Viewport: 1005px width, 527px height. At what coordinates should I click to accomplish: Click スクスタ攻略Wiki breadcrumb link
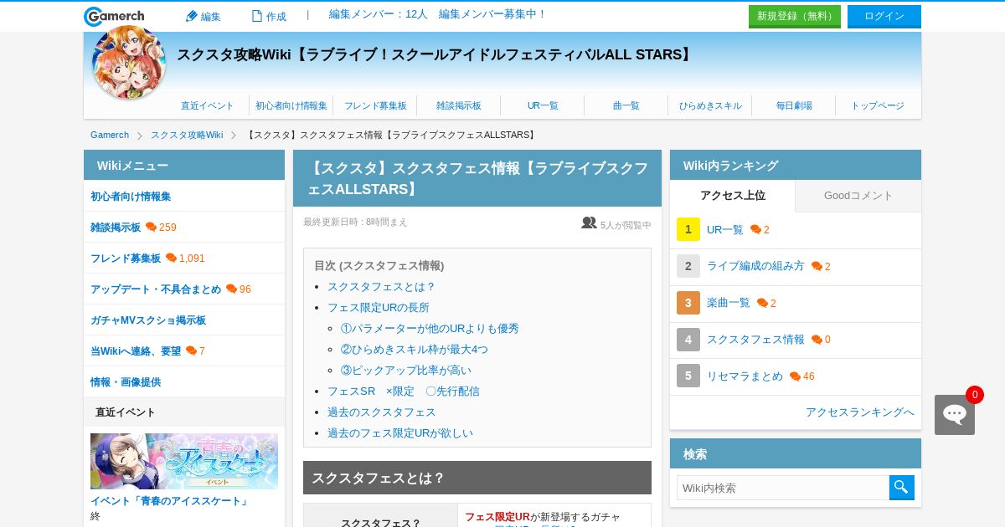click(187, 135)
